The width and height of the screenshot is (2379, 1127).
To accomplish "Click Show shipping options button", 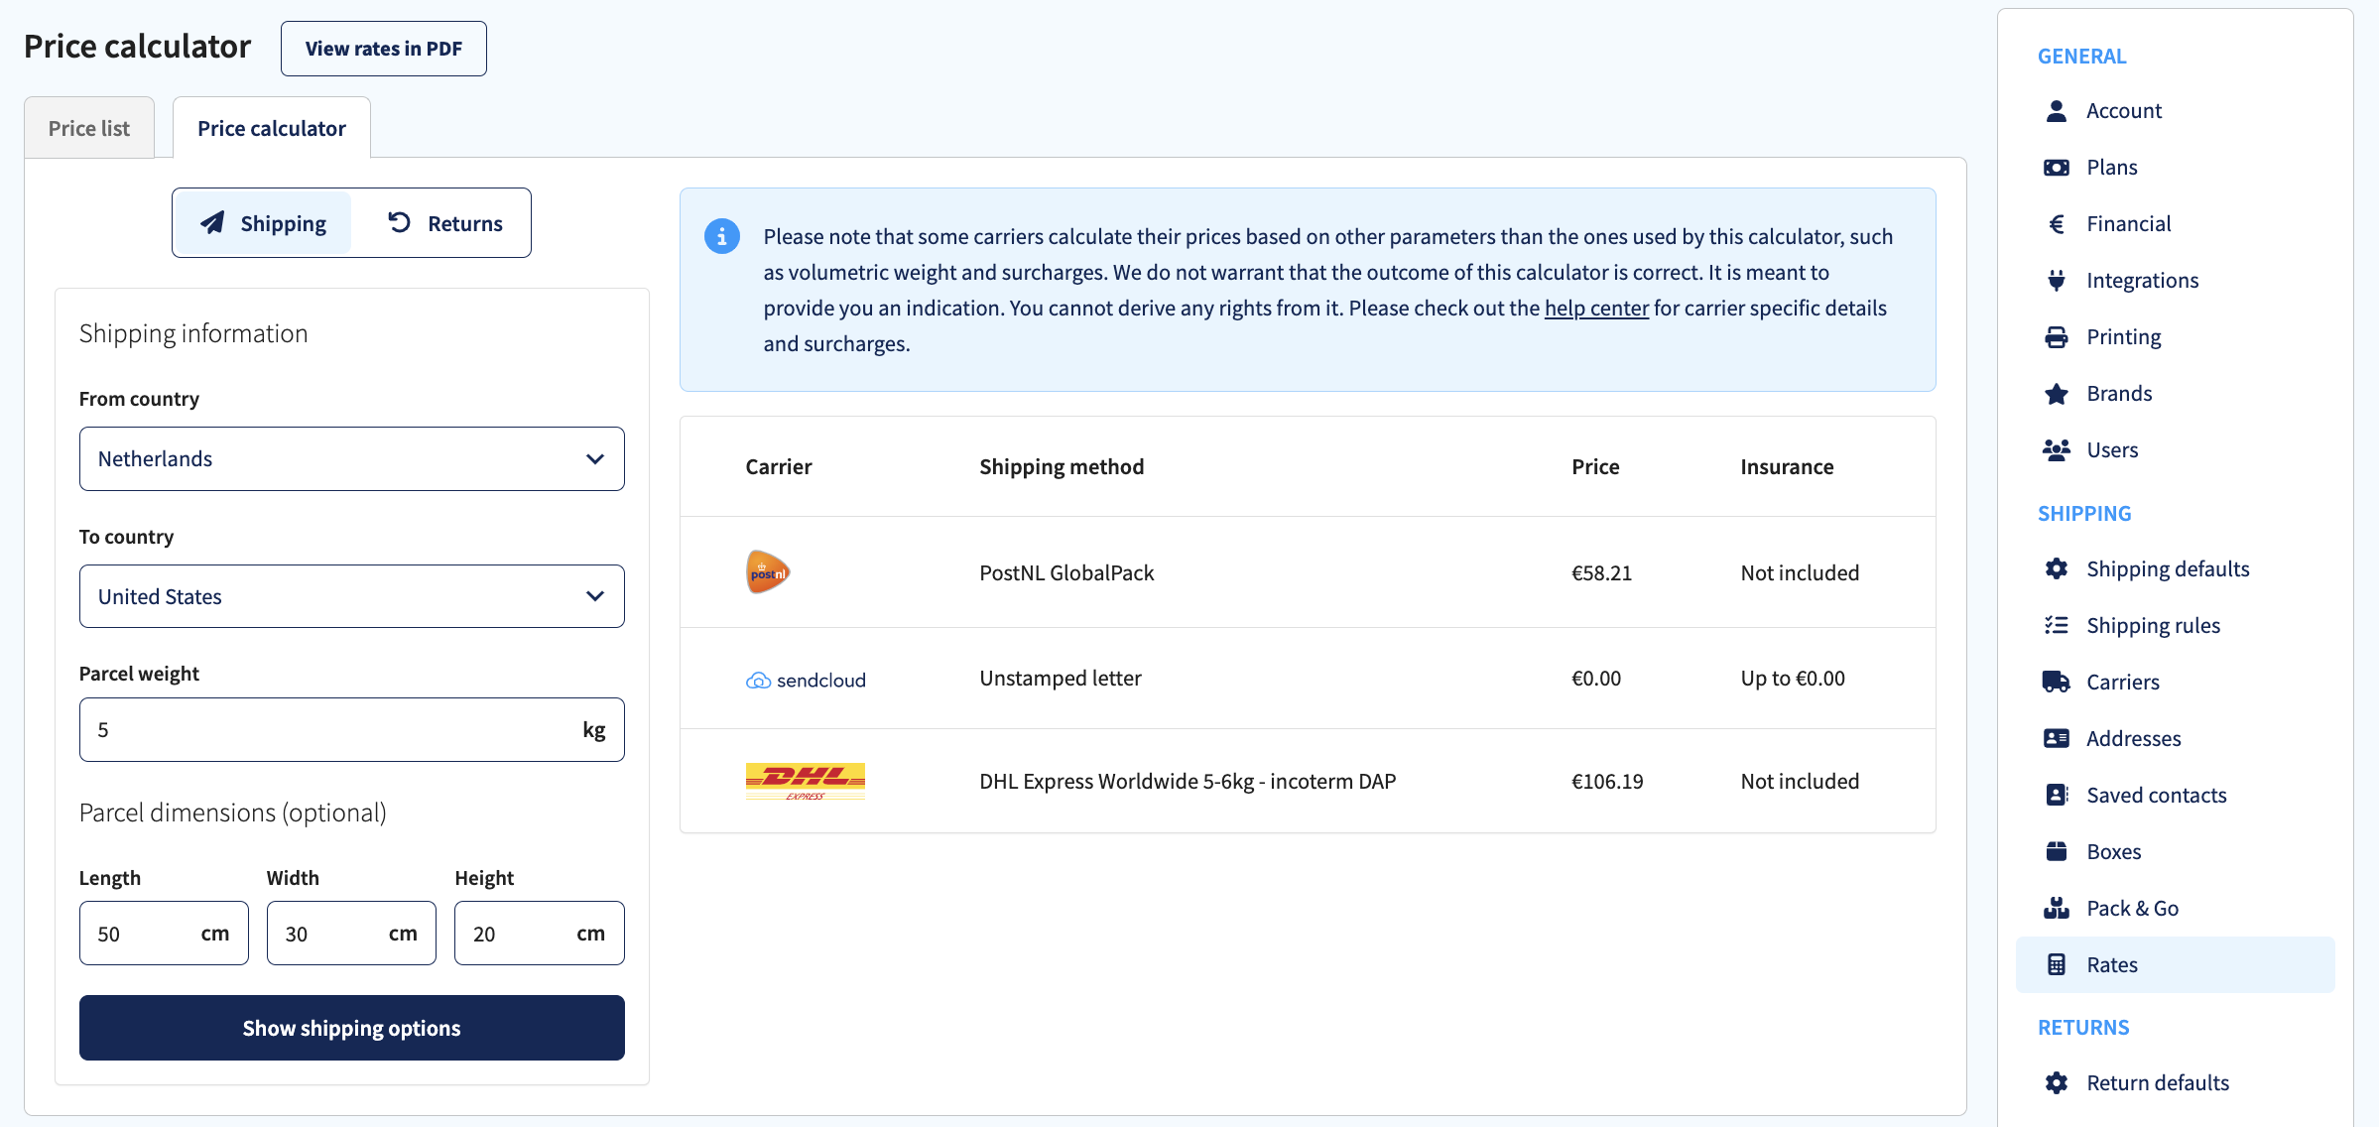I will click(x=352, y=1028).
